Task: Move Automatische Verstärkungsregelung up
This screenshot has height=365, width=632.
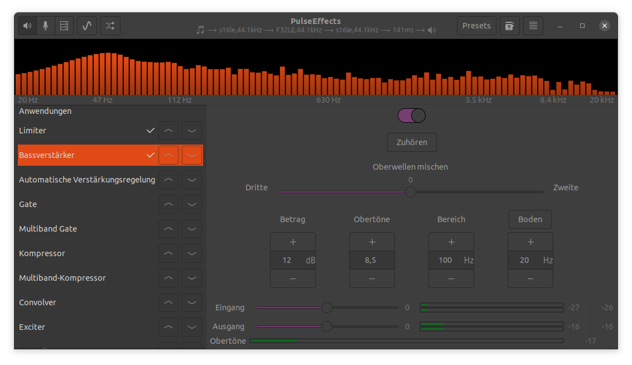Action: click(x=168, y=180)
